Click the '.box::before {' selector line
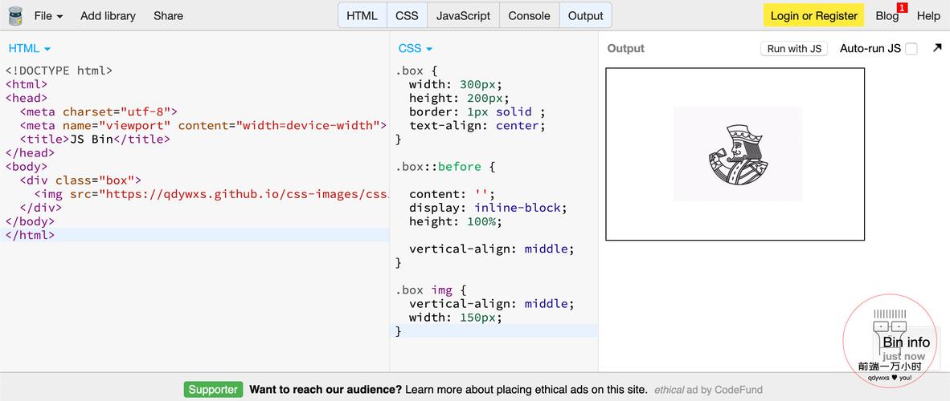The height and width of the screenshot is (401, 950). (445, 166)
